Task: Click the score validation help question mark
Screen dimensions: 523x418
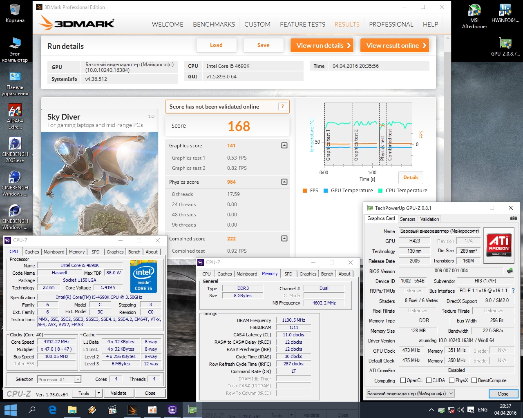Action: (x=282, y=107)
